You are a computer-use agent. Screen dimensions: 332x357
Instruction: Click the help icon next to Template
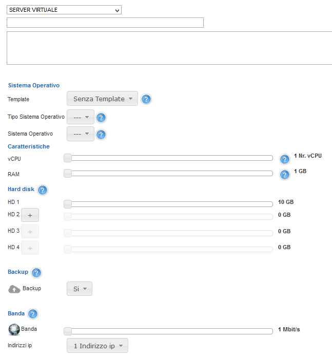pyautogui.click(x=146, y=99)
